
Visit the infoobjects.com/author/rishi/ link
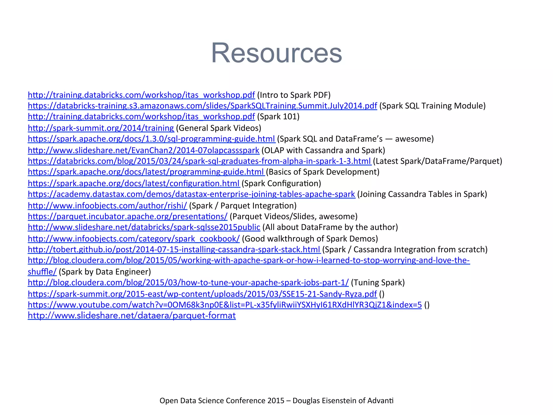[107, 206]
